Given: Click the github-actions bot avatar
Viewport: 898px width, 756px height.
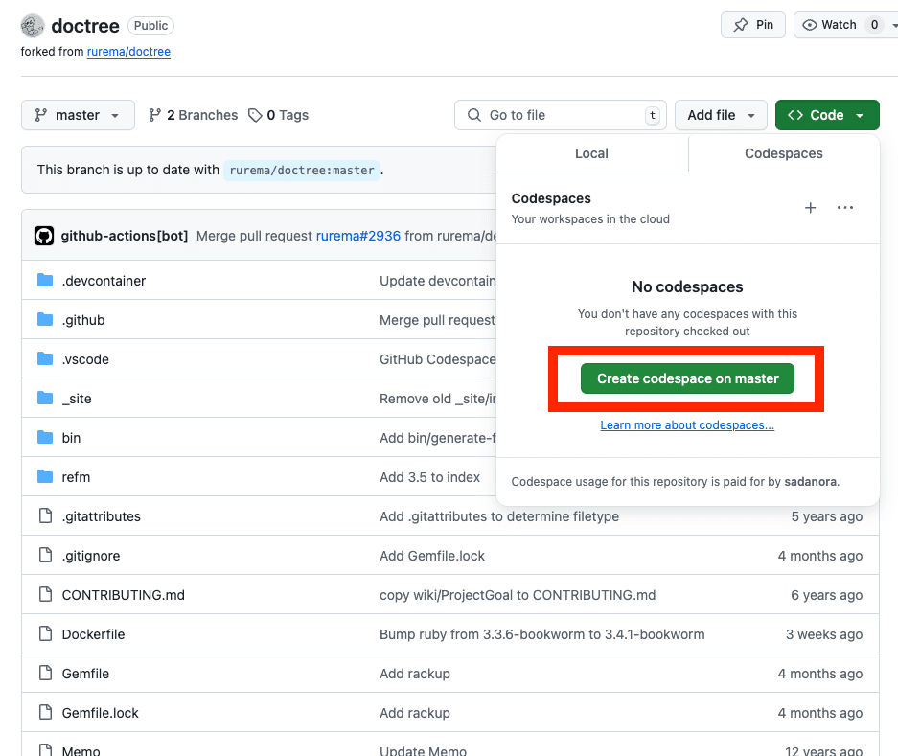Looking at the screenshot, I should [44, 235].
